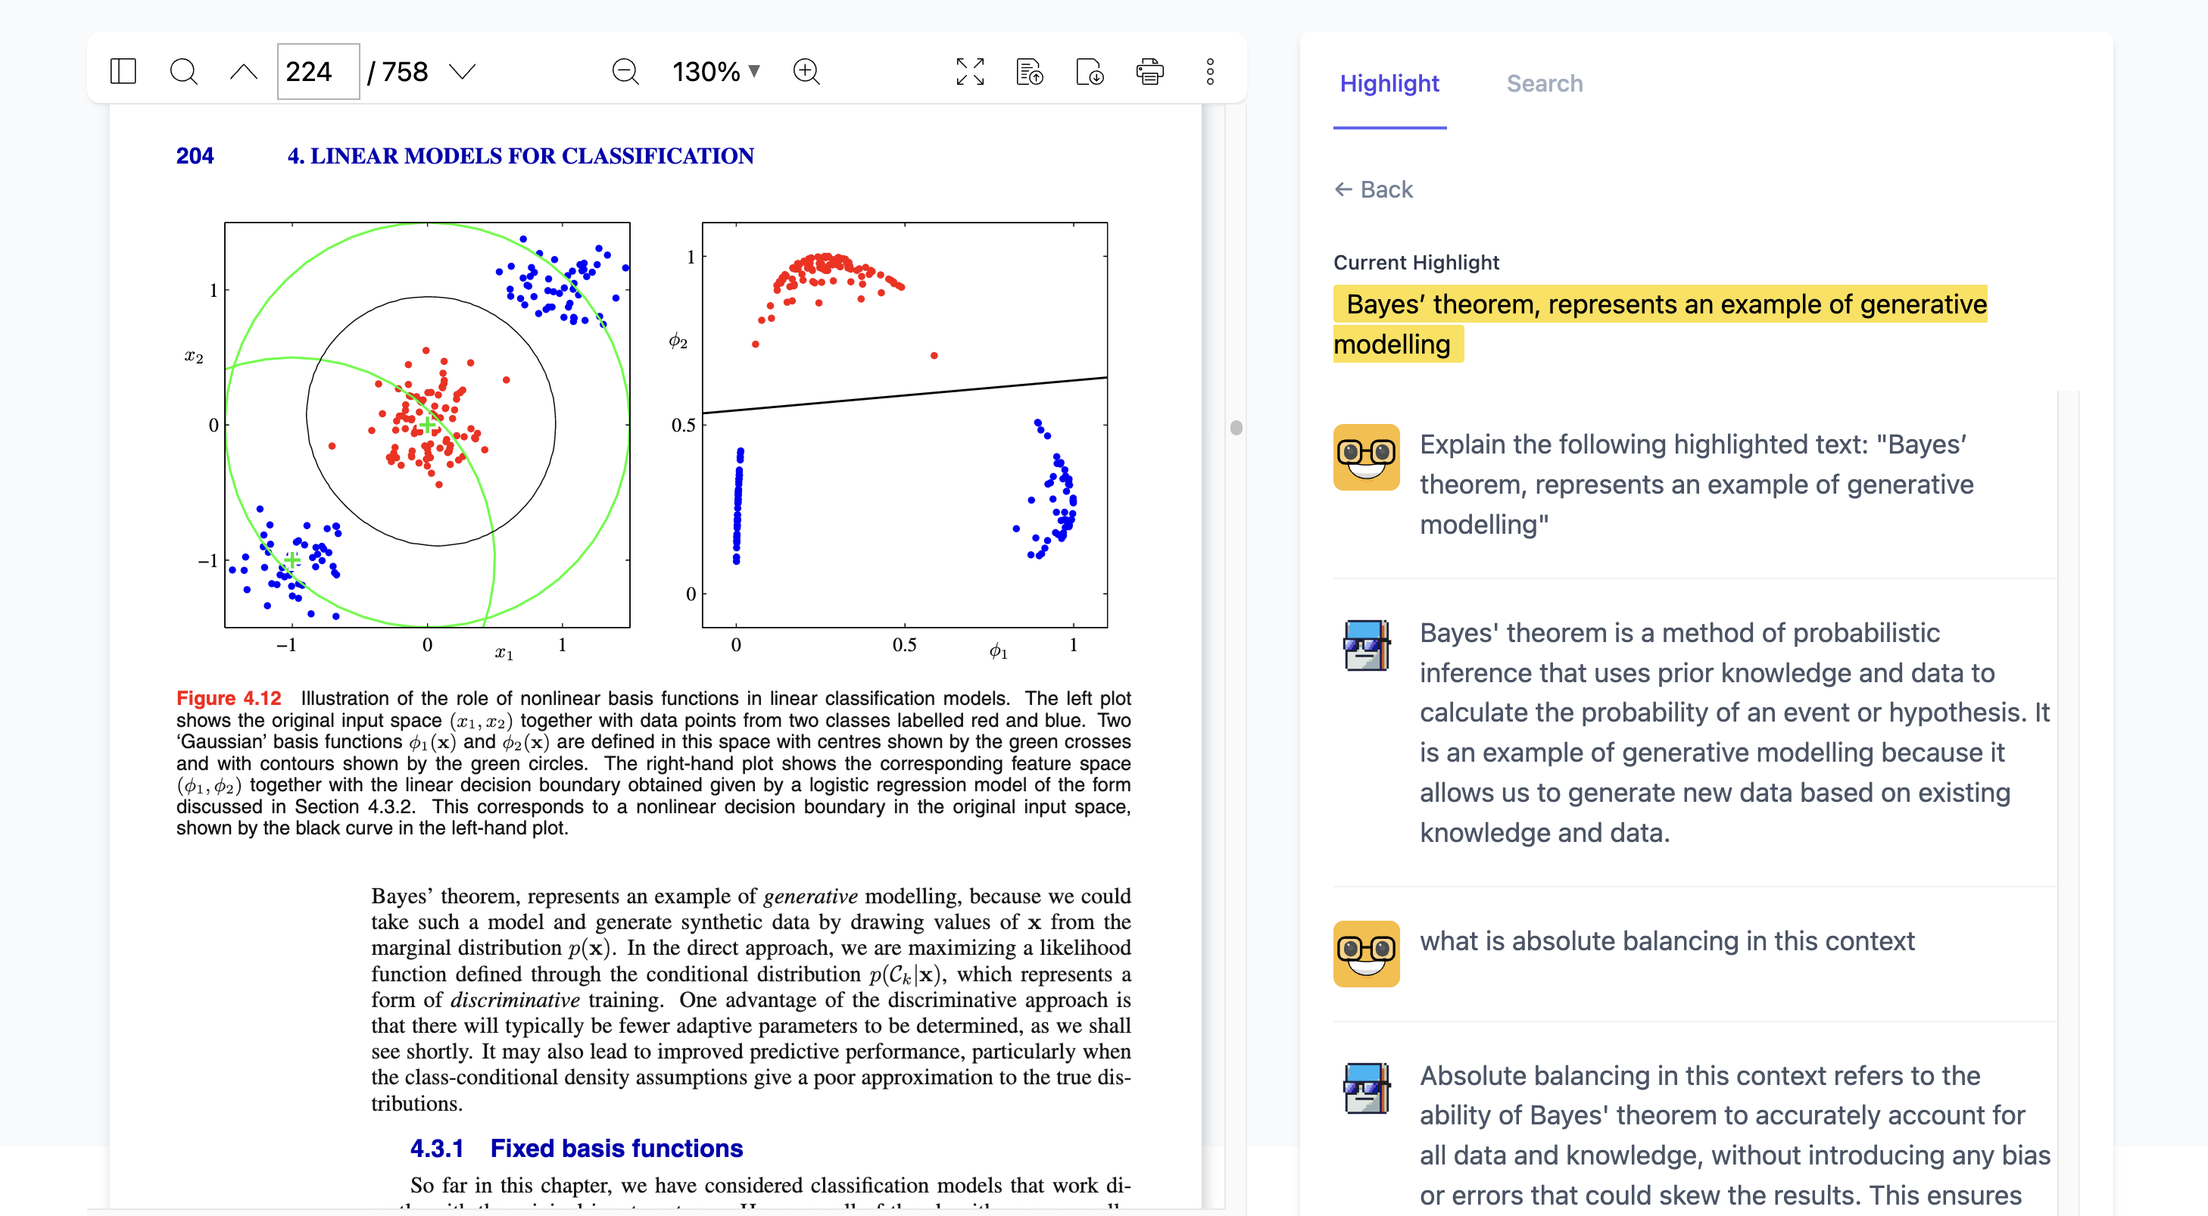Enter full screen mode
The image size is (2208, 1216).
[969, 71]
